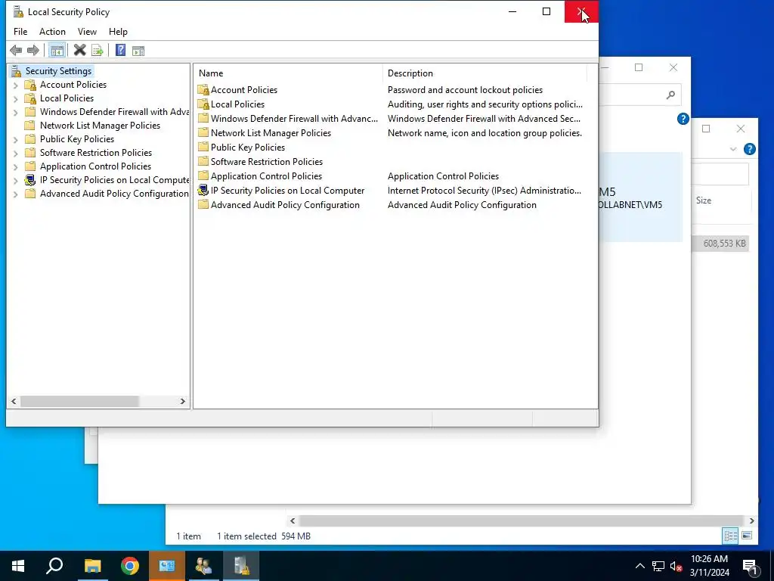This screenshot has height=581, width=774.
Task: Click the Back arrow in the toolbar
Action: pyautogui.click(x=16, y=50)
